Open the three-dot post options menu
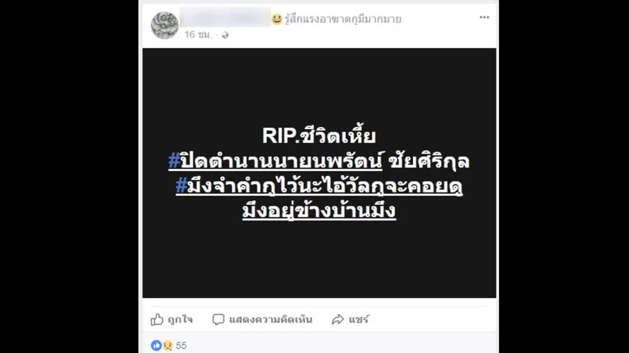 pyautogui.click(x=484, y=17)
